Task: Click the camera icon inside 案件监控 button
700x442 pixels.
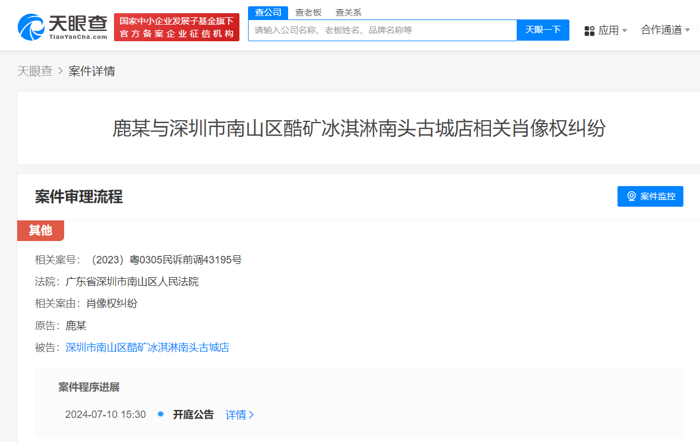Action: click(631, 196)
